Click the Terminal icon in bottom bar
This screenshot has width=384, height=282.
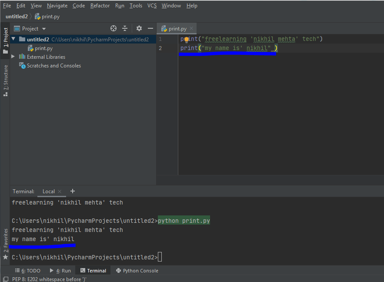point(83,271)
